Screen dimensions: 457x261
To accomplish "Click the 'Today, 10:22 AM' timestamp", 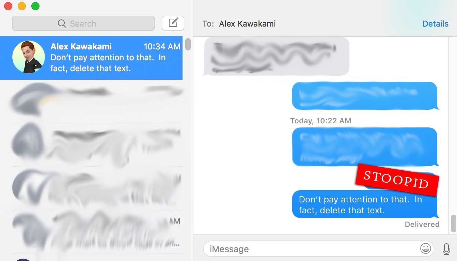I will point(321,121).
